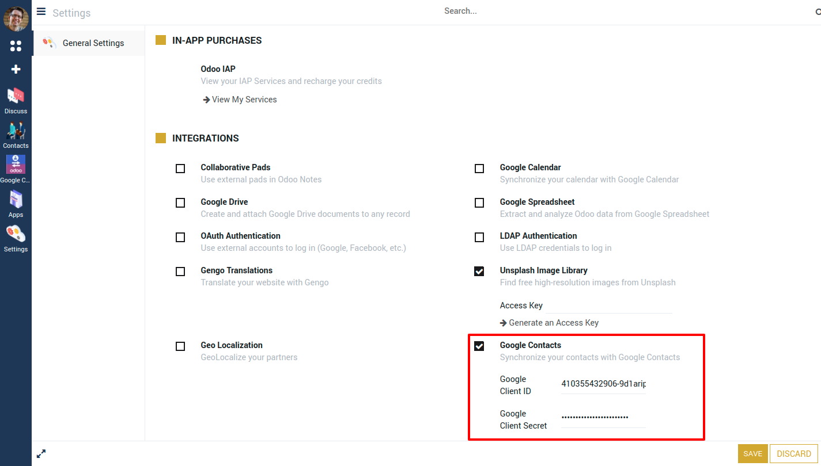Open the four-dot app grid

click(16, 46)
